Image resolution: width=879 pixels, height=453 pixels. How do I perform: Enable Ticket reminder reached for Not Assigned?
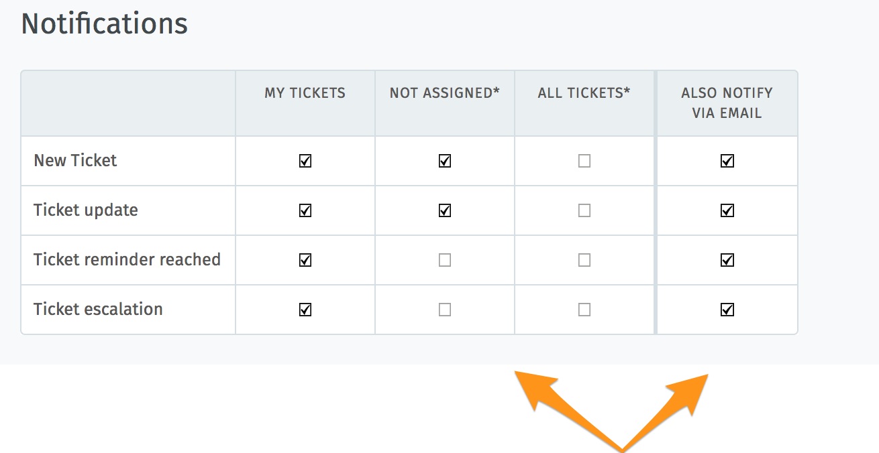pyautogui.click(x=445, y=260)
